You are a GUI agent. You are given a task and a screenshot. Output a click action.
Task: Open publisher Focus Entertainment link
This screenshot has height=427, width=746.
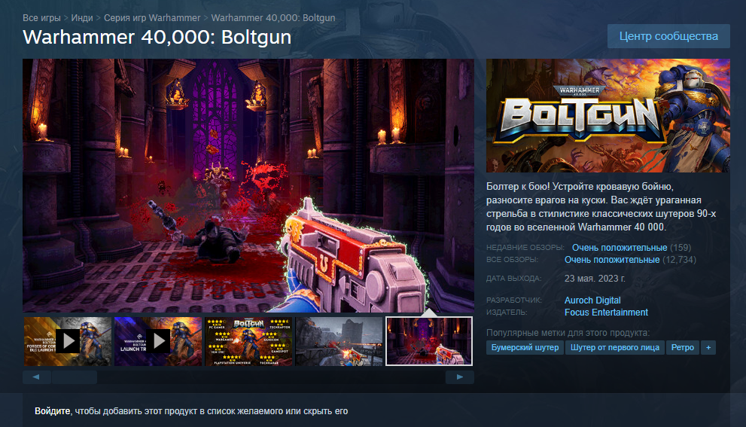[606, 313]
